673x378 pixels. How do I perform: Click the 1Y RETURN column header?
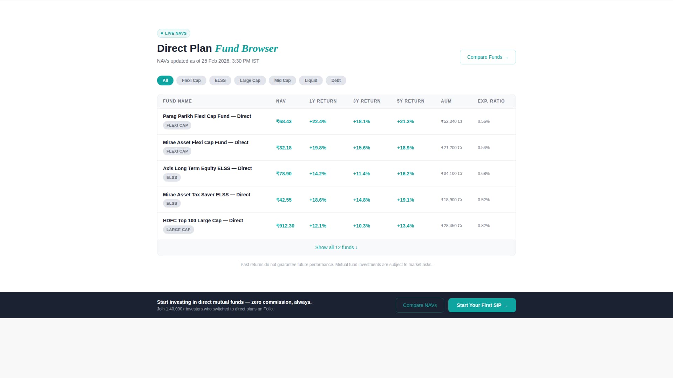[323, 101]
